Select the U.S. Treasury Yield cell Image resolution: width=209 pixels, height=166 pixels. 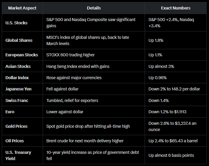[18, 155]
